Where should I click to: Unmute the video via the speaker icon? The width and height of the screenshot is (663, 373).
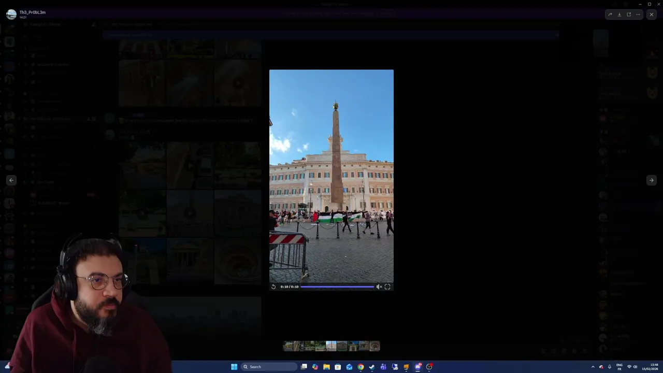[379, 286]
